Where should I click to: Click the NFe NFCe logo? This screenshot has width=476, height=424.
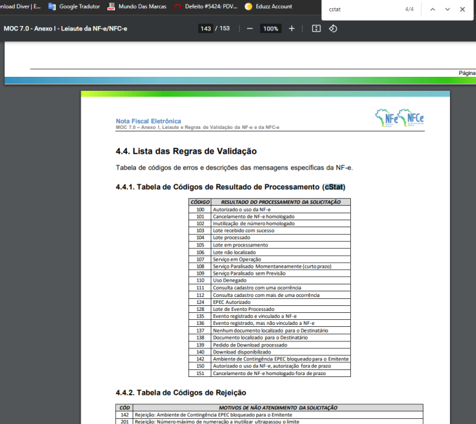pos(399,118)
